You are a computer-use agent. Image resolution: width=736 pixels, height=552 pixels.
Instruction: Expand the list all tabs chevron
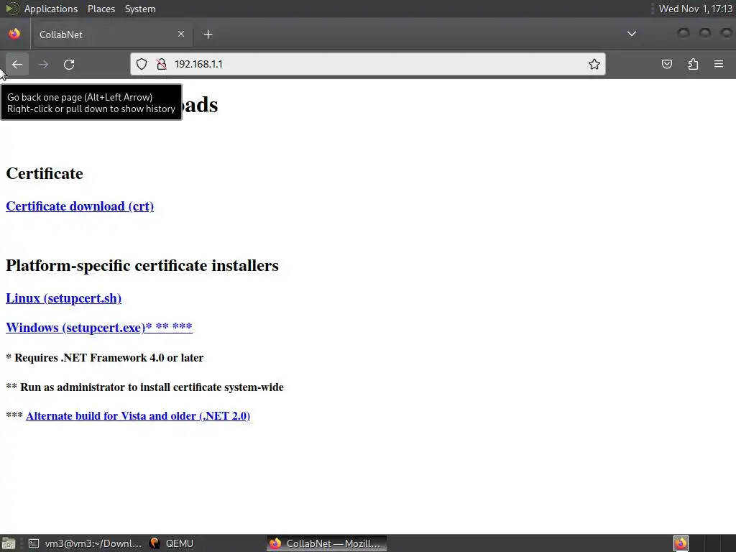(632, 34)
